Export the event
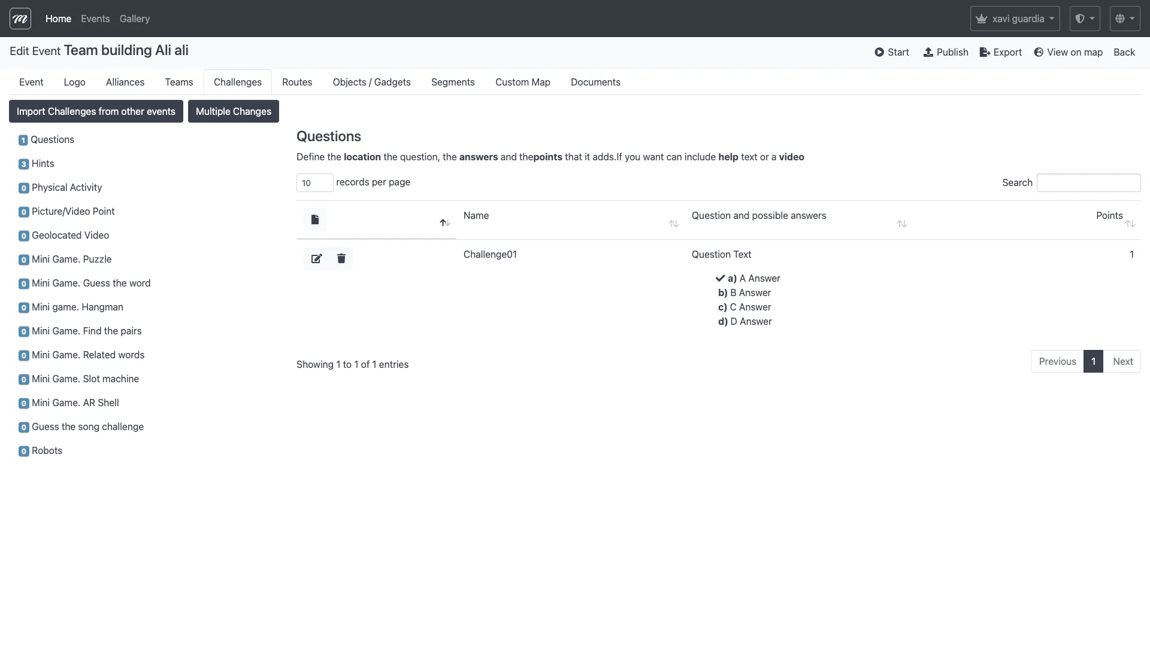 [1000, 52]
